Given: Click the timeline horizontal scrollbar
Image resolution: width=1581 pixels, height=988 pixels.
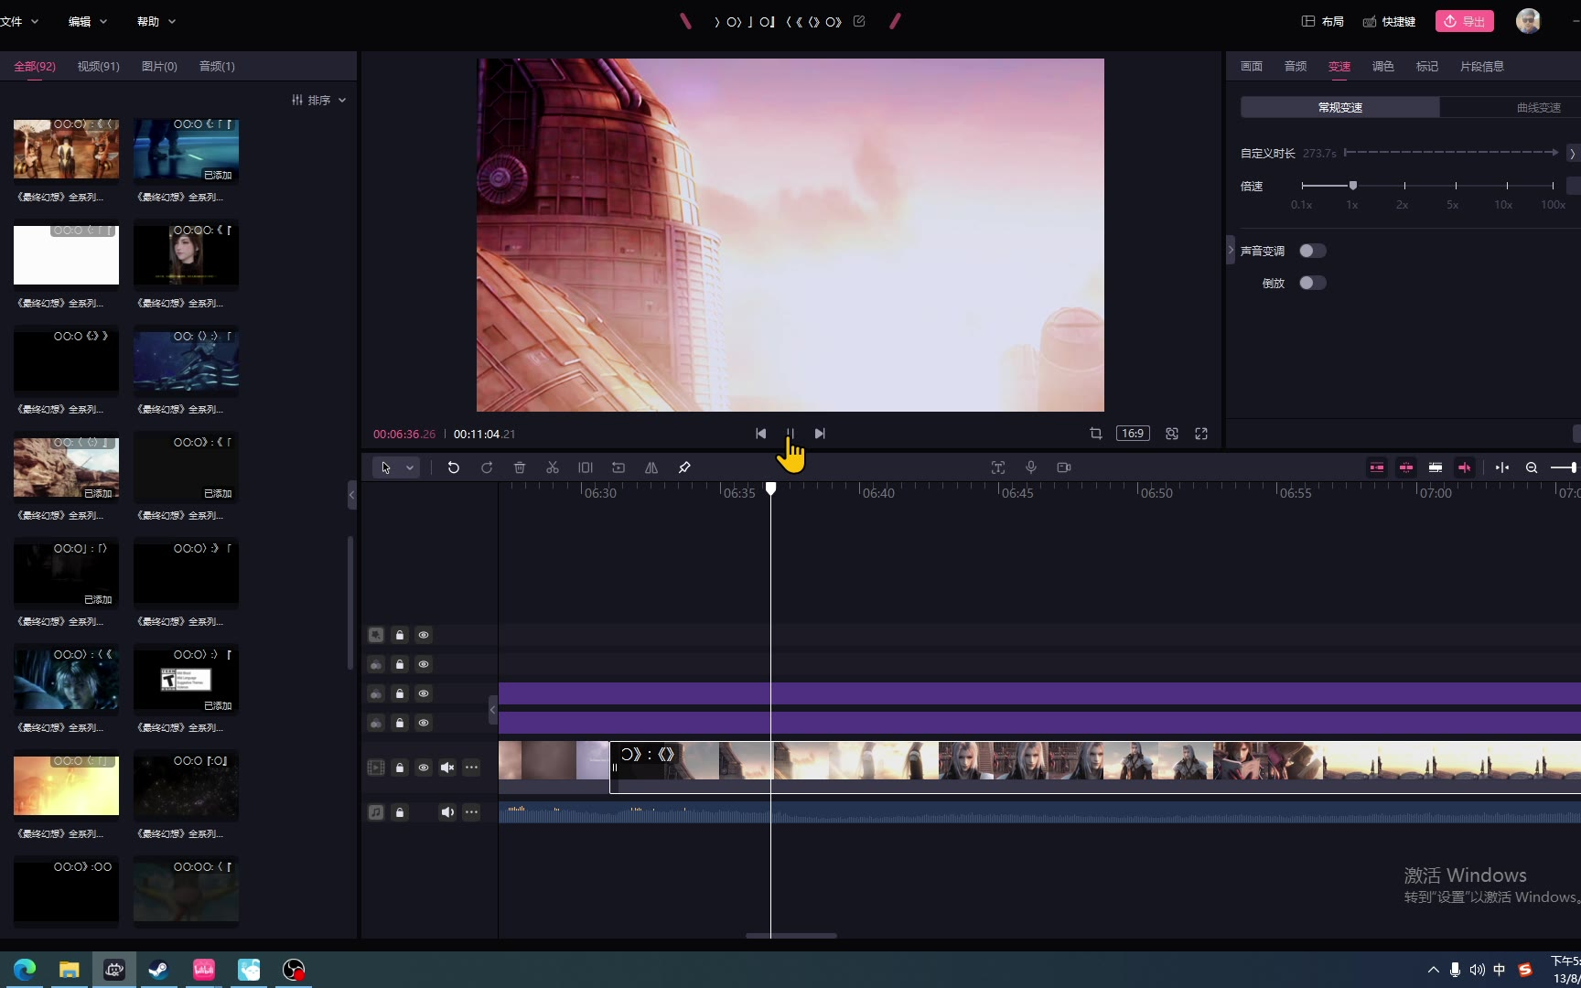Looking at the screenshot, I should point(791,935).
